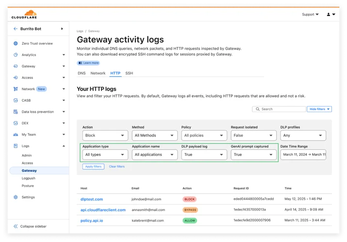Click the Settings gear icon
Image resolution: width=347 pixels, height=242 pixels.
point(16,197)
